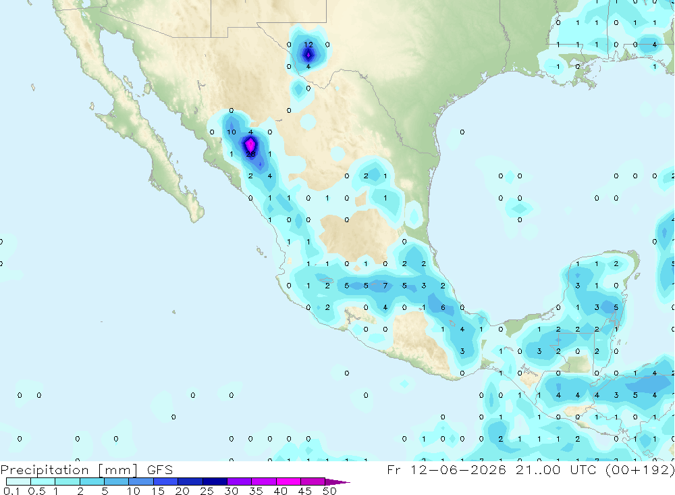Select the legend swatch between 0.5 and 1
This screenshot has width=675, height=495.
click(x=43, y=481)
